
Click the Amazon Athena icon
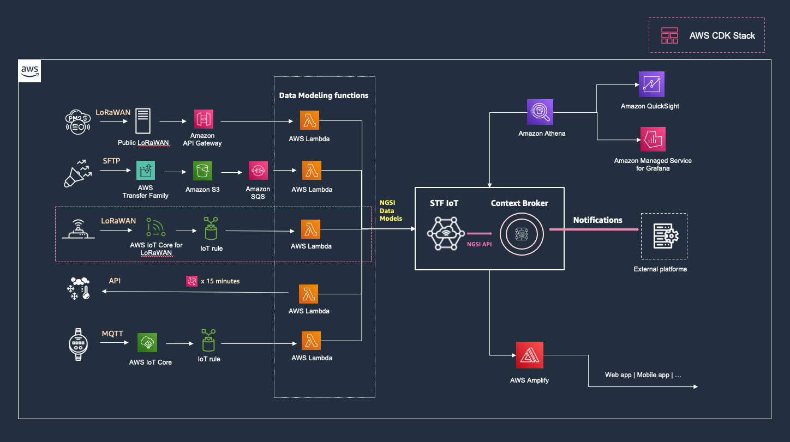[x=540, y=112]
